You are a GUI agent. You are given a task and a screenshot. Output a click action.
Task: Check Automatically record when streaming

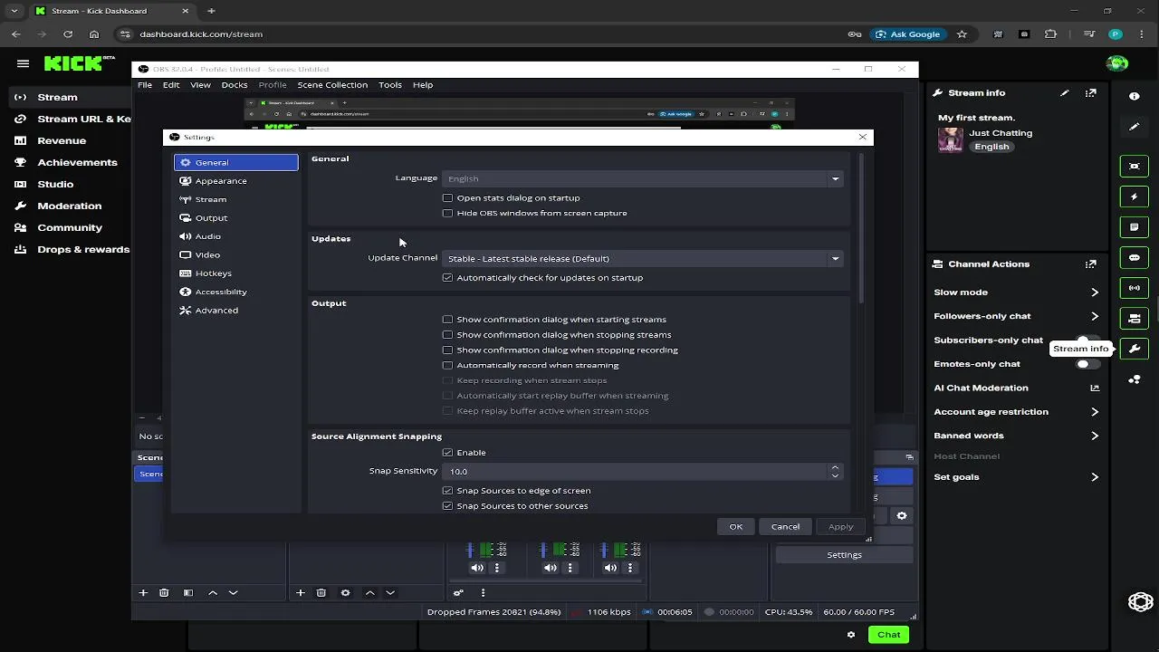point(447,365)
